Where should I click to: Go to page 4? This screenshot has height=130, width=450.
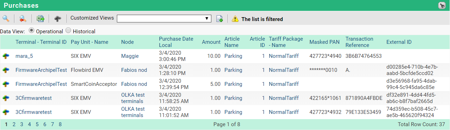29,124
